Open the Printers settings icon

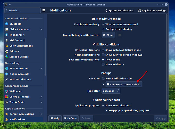click(7, 51)
